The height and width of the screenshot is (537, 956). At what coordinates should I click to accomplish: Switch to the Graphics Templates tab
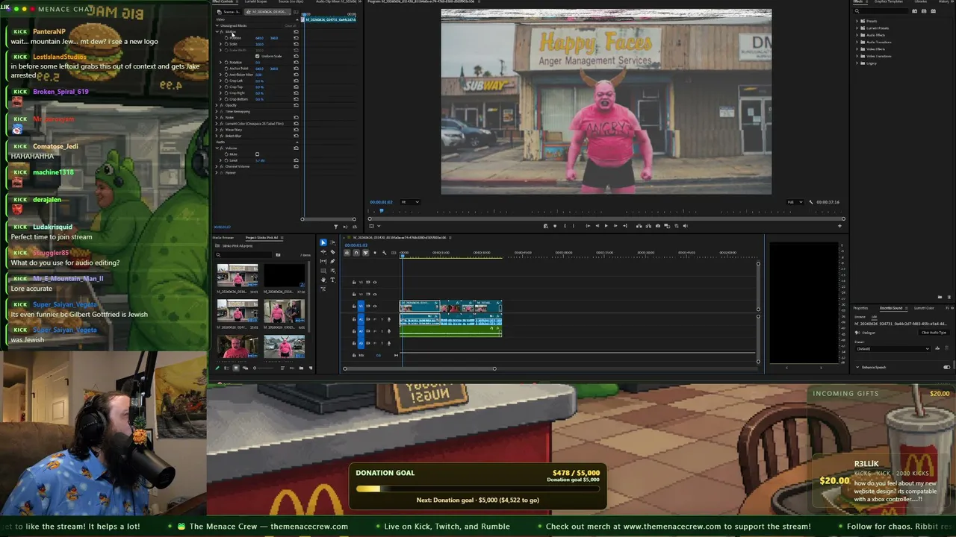click(x=889, y=1)
